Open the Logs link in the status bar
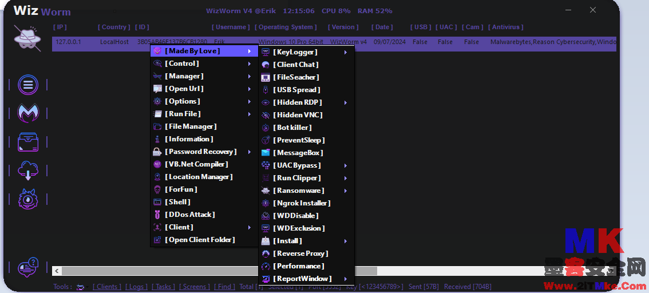649x293 pixels. click(137, 286)
